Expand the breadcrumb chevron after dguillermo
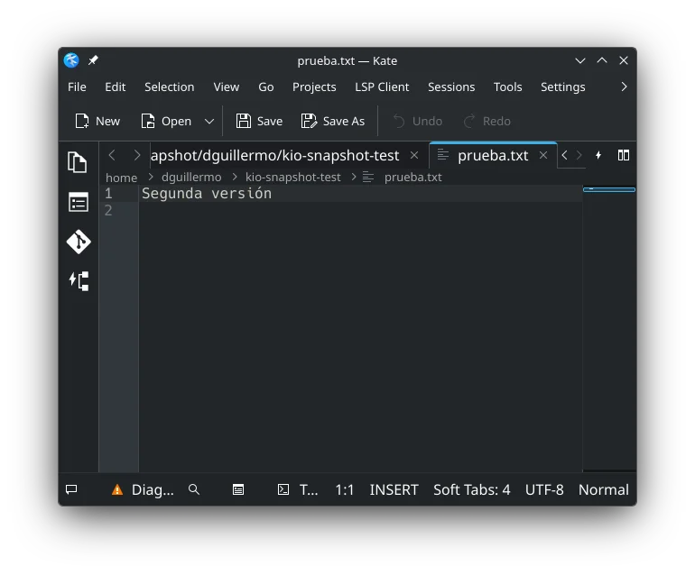The height and width of the screenshot is (575, 695). 235,177
